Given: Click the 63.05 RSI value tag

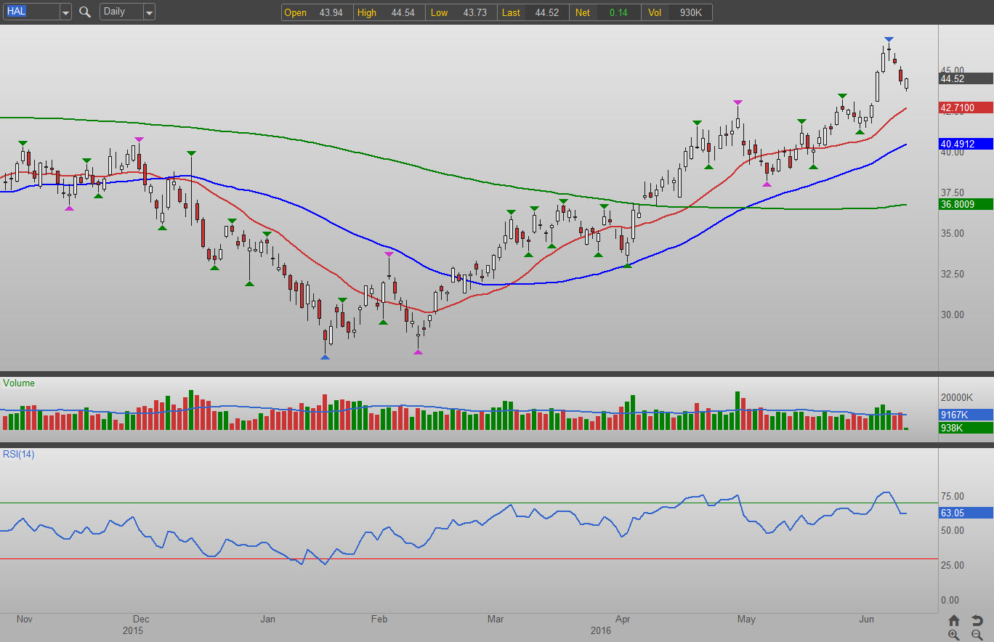Looking at the screenshot, I should point(966,513).
